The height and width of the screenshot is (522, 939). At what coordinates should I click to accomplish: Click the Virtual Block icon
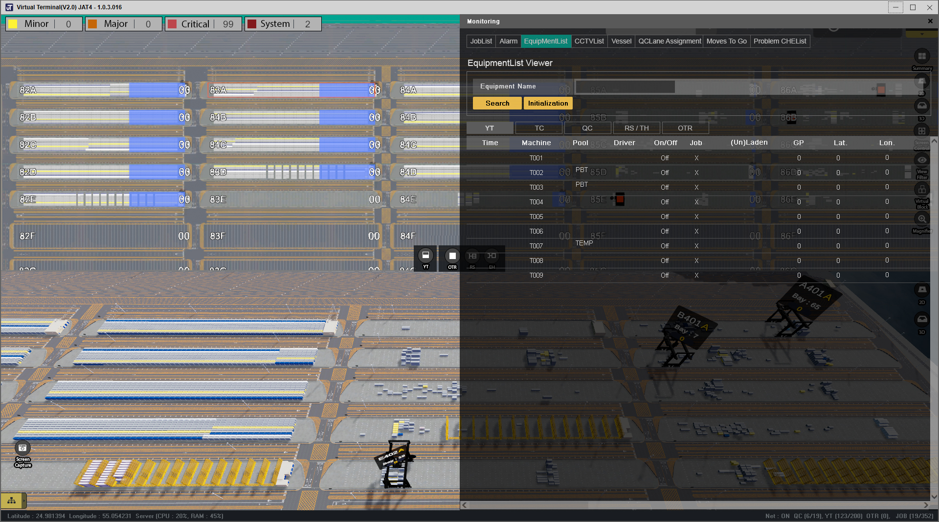coord(922,190)
